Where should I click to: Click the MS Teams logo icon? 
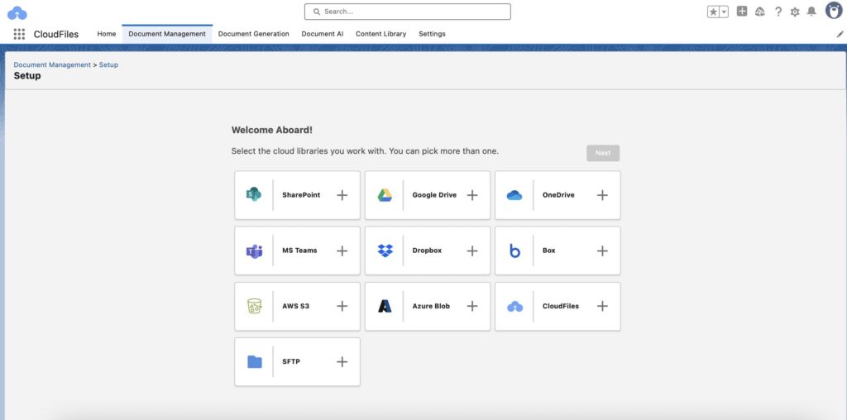click(255, 251)
